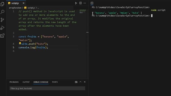This screenshot has height=96, width=171.
Task: Click the terminal array output line
Action: [117, 13]
